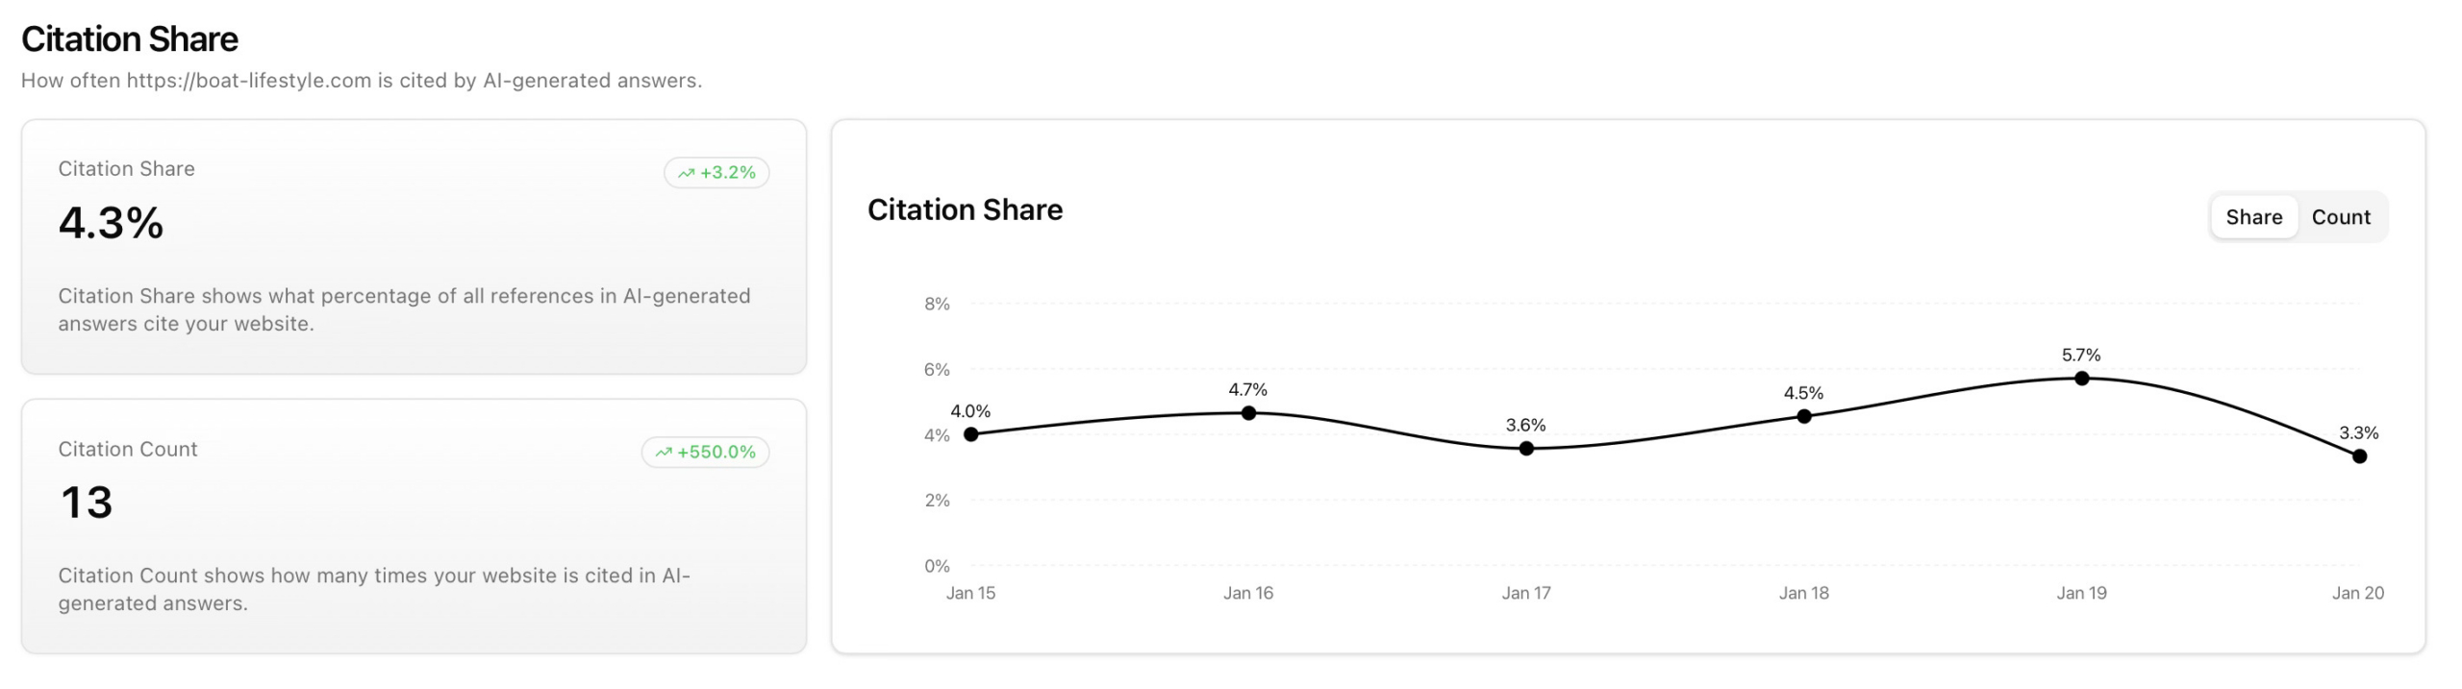
Task: Open the chart panel titled Citation Share
Action: [x=966, y=209]
